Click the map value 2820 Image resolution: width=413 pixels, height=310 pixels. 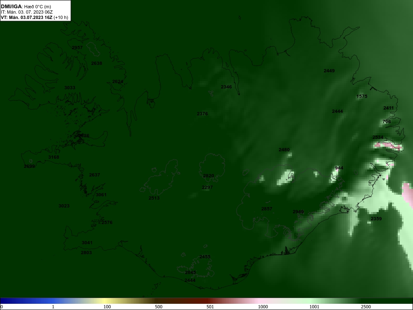[x=209, y=176]
